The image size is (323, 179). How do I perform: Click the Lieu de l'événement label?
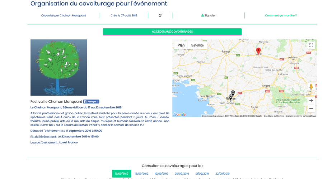click(x=44, y=142)
